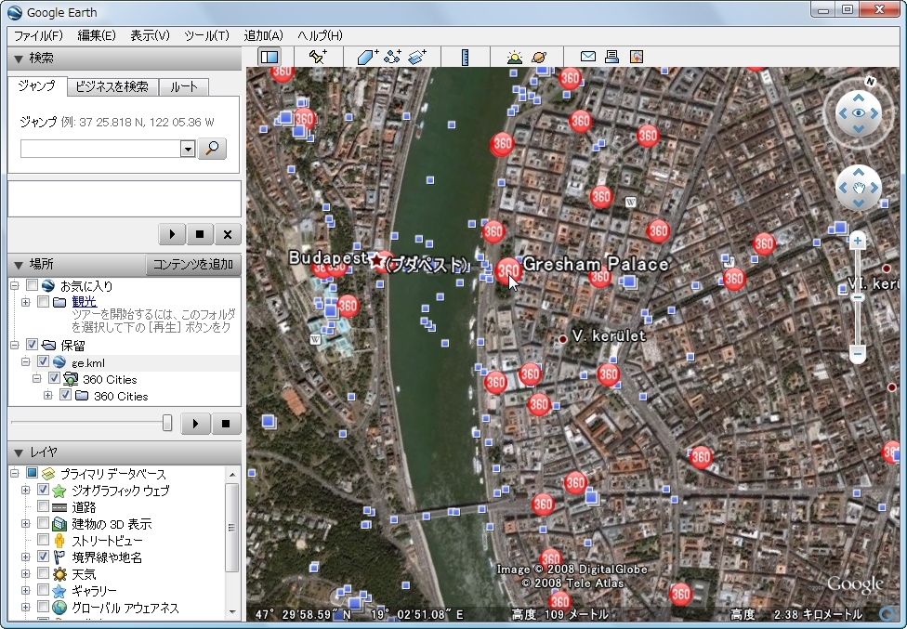The width and height of the screenshot is (907, 629).
Task: Toggle the お気に入り checkbox
Action: (x=32, y=285)
